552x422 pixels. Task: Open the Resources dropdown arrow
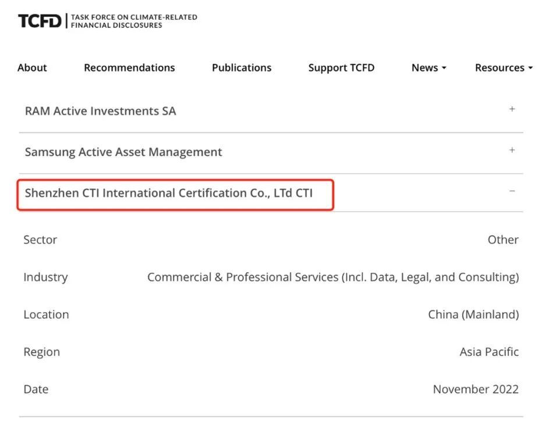530,68
